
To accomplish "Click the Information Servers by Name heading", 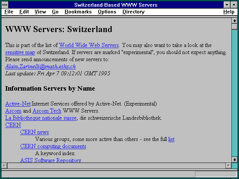I will point(50,88).
